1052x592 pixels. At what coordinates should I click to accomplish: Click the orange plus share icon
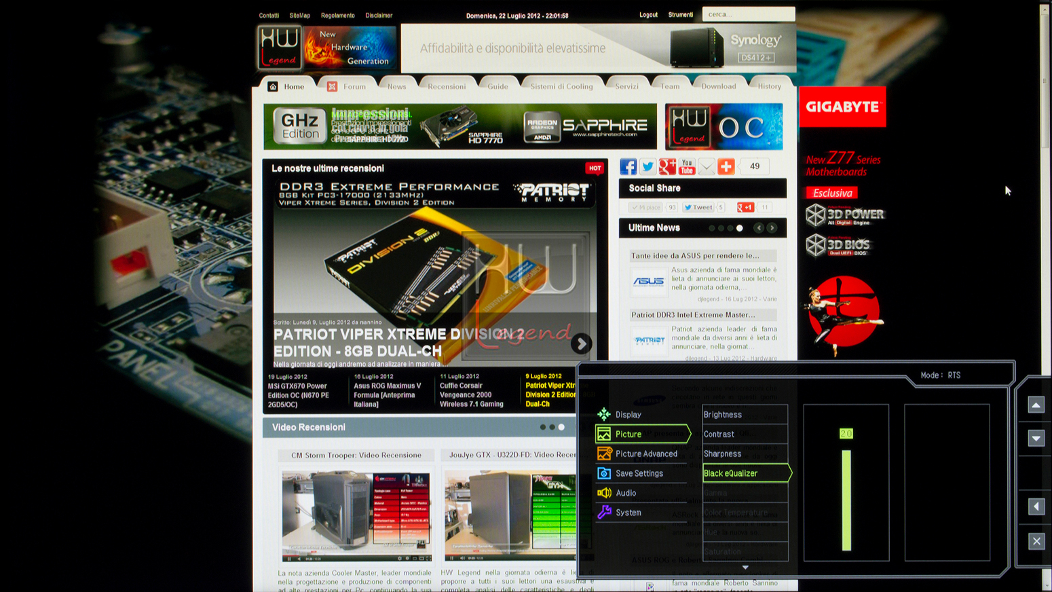pyautogui.click(x=726, y=166)
